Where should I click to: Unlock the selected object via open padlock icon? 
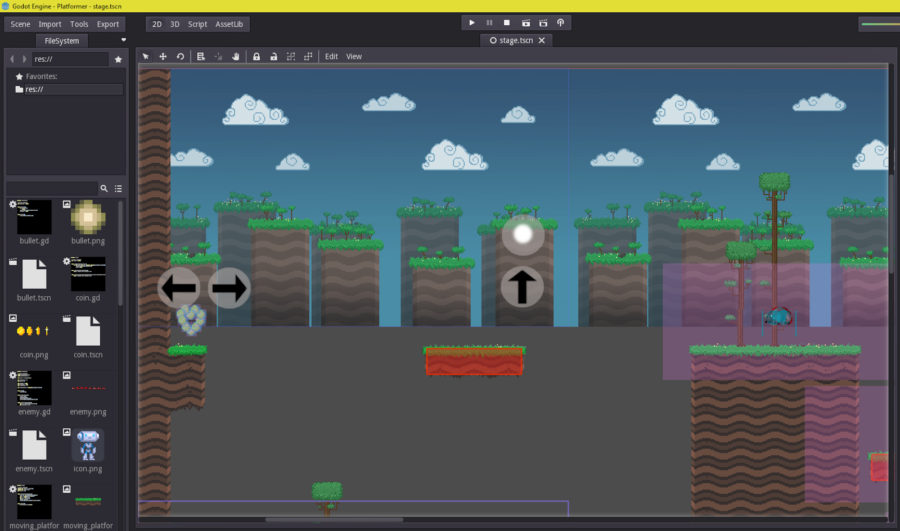coord(274,56)
